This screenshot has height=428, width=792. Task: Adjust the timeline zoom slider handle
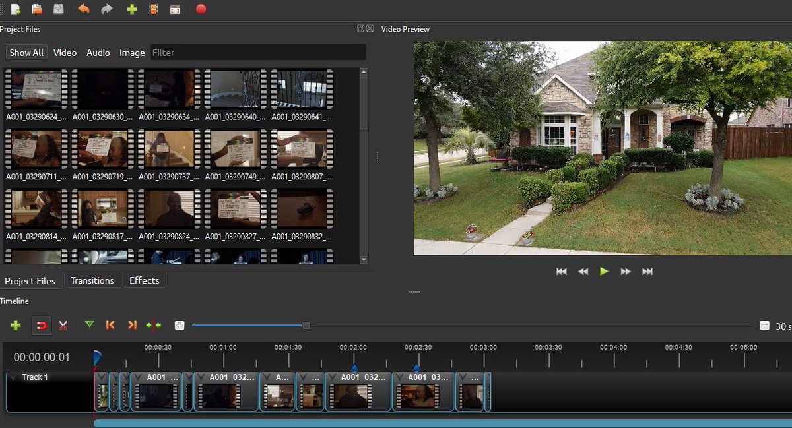click(x=306, y=325)
